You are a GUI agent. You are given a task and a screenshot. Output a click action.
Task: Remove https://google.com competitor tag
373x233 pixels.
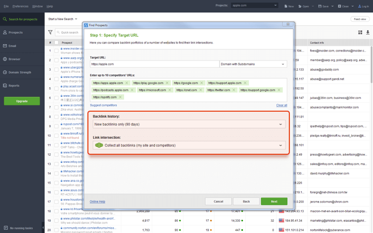click(x=201, y=83)
